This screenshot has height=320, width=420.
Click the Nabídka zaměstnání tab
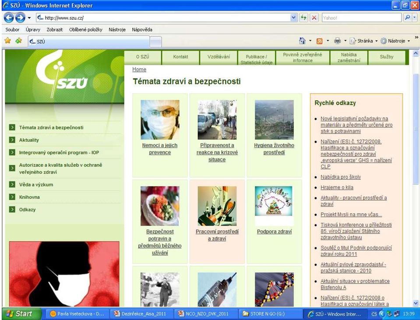[x=349, y=58]
